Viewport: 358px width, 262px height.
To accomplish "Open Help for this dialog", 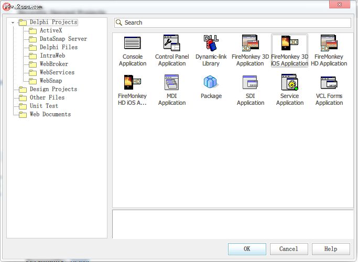I will point(331,249).
